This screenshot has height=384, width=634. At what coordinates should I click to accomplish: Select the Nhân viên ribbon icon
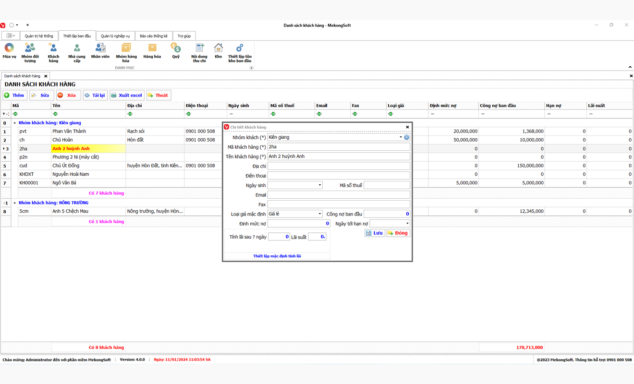100,51
